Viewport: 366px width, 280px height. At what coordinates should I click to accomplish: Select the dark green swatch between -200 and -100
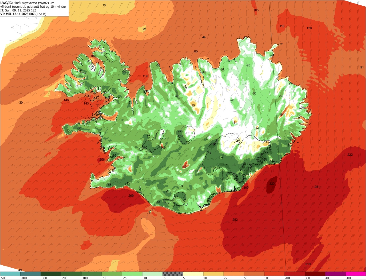pyautogui.click(x=71, y=274)
